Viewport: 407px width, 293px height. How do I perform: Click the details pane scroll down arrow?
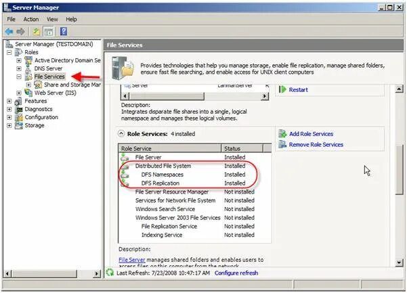[399, 263]
